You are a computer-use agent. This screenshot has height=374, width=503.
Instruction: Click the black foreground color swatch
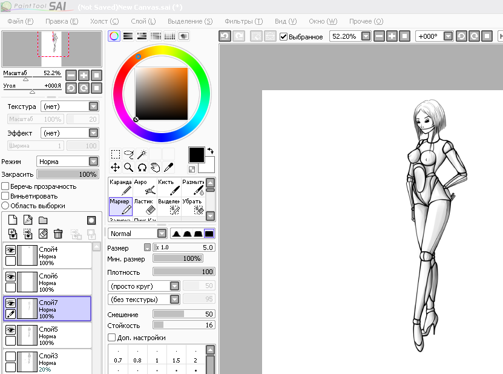pos(196,154)
